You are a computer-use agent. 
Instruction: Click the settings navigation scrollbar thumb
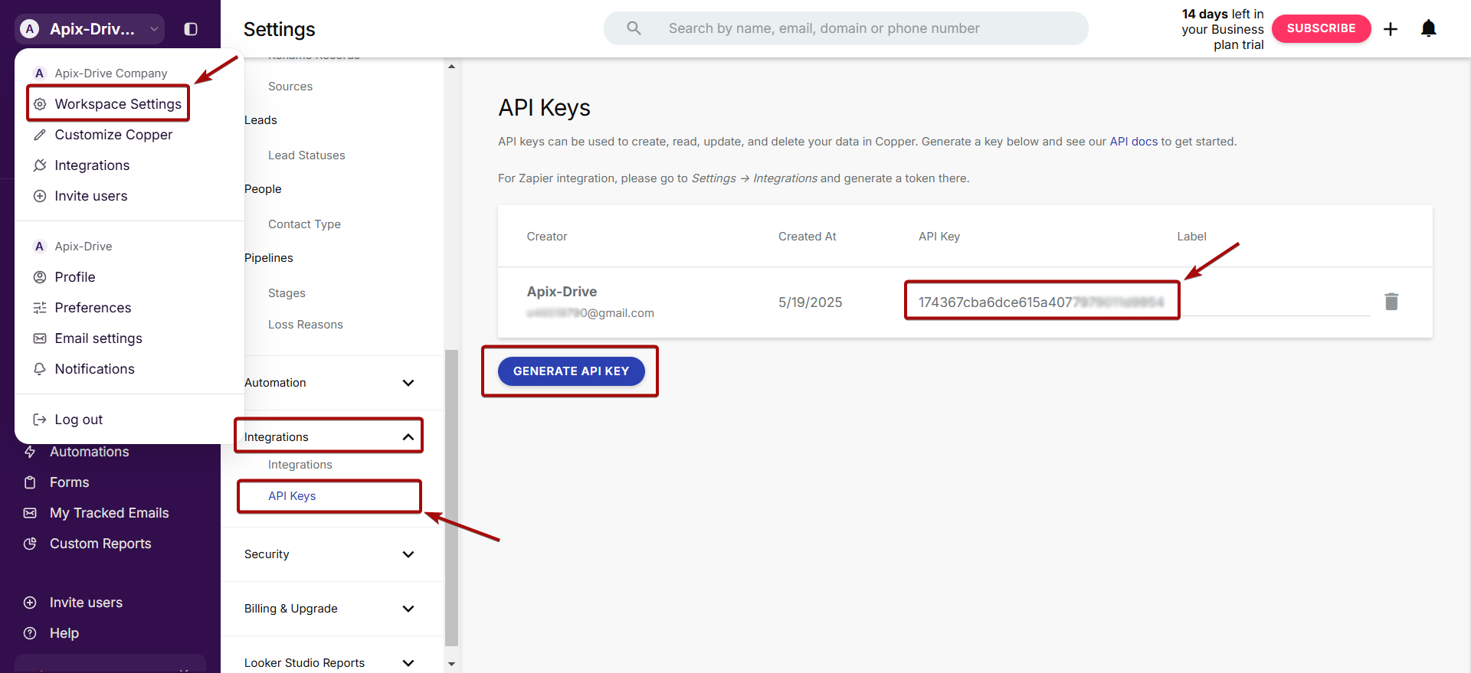451,498
